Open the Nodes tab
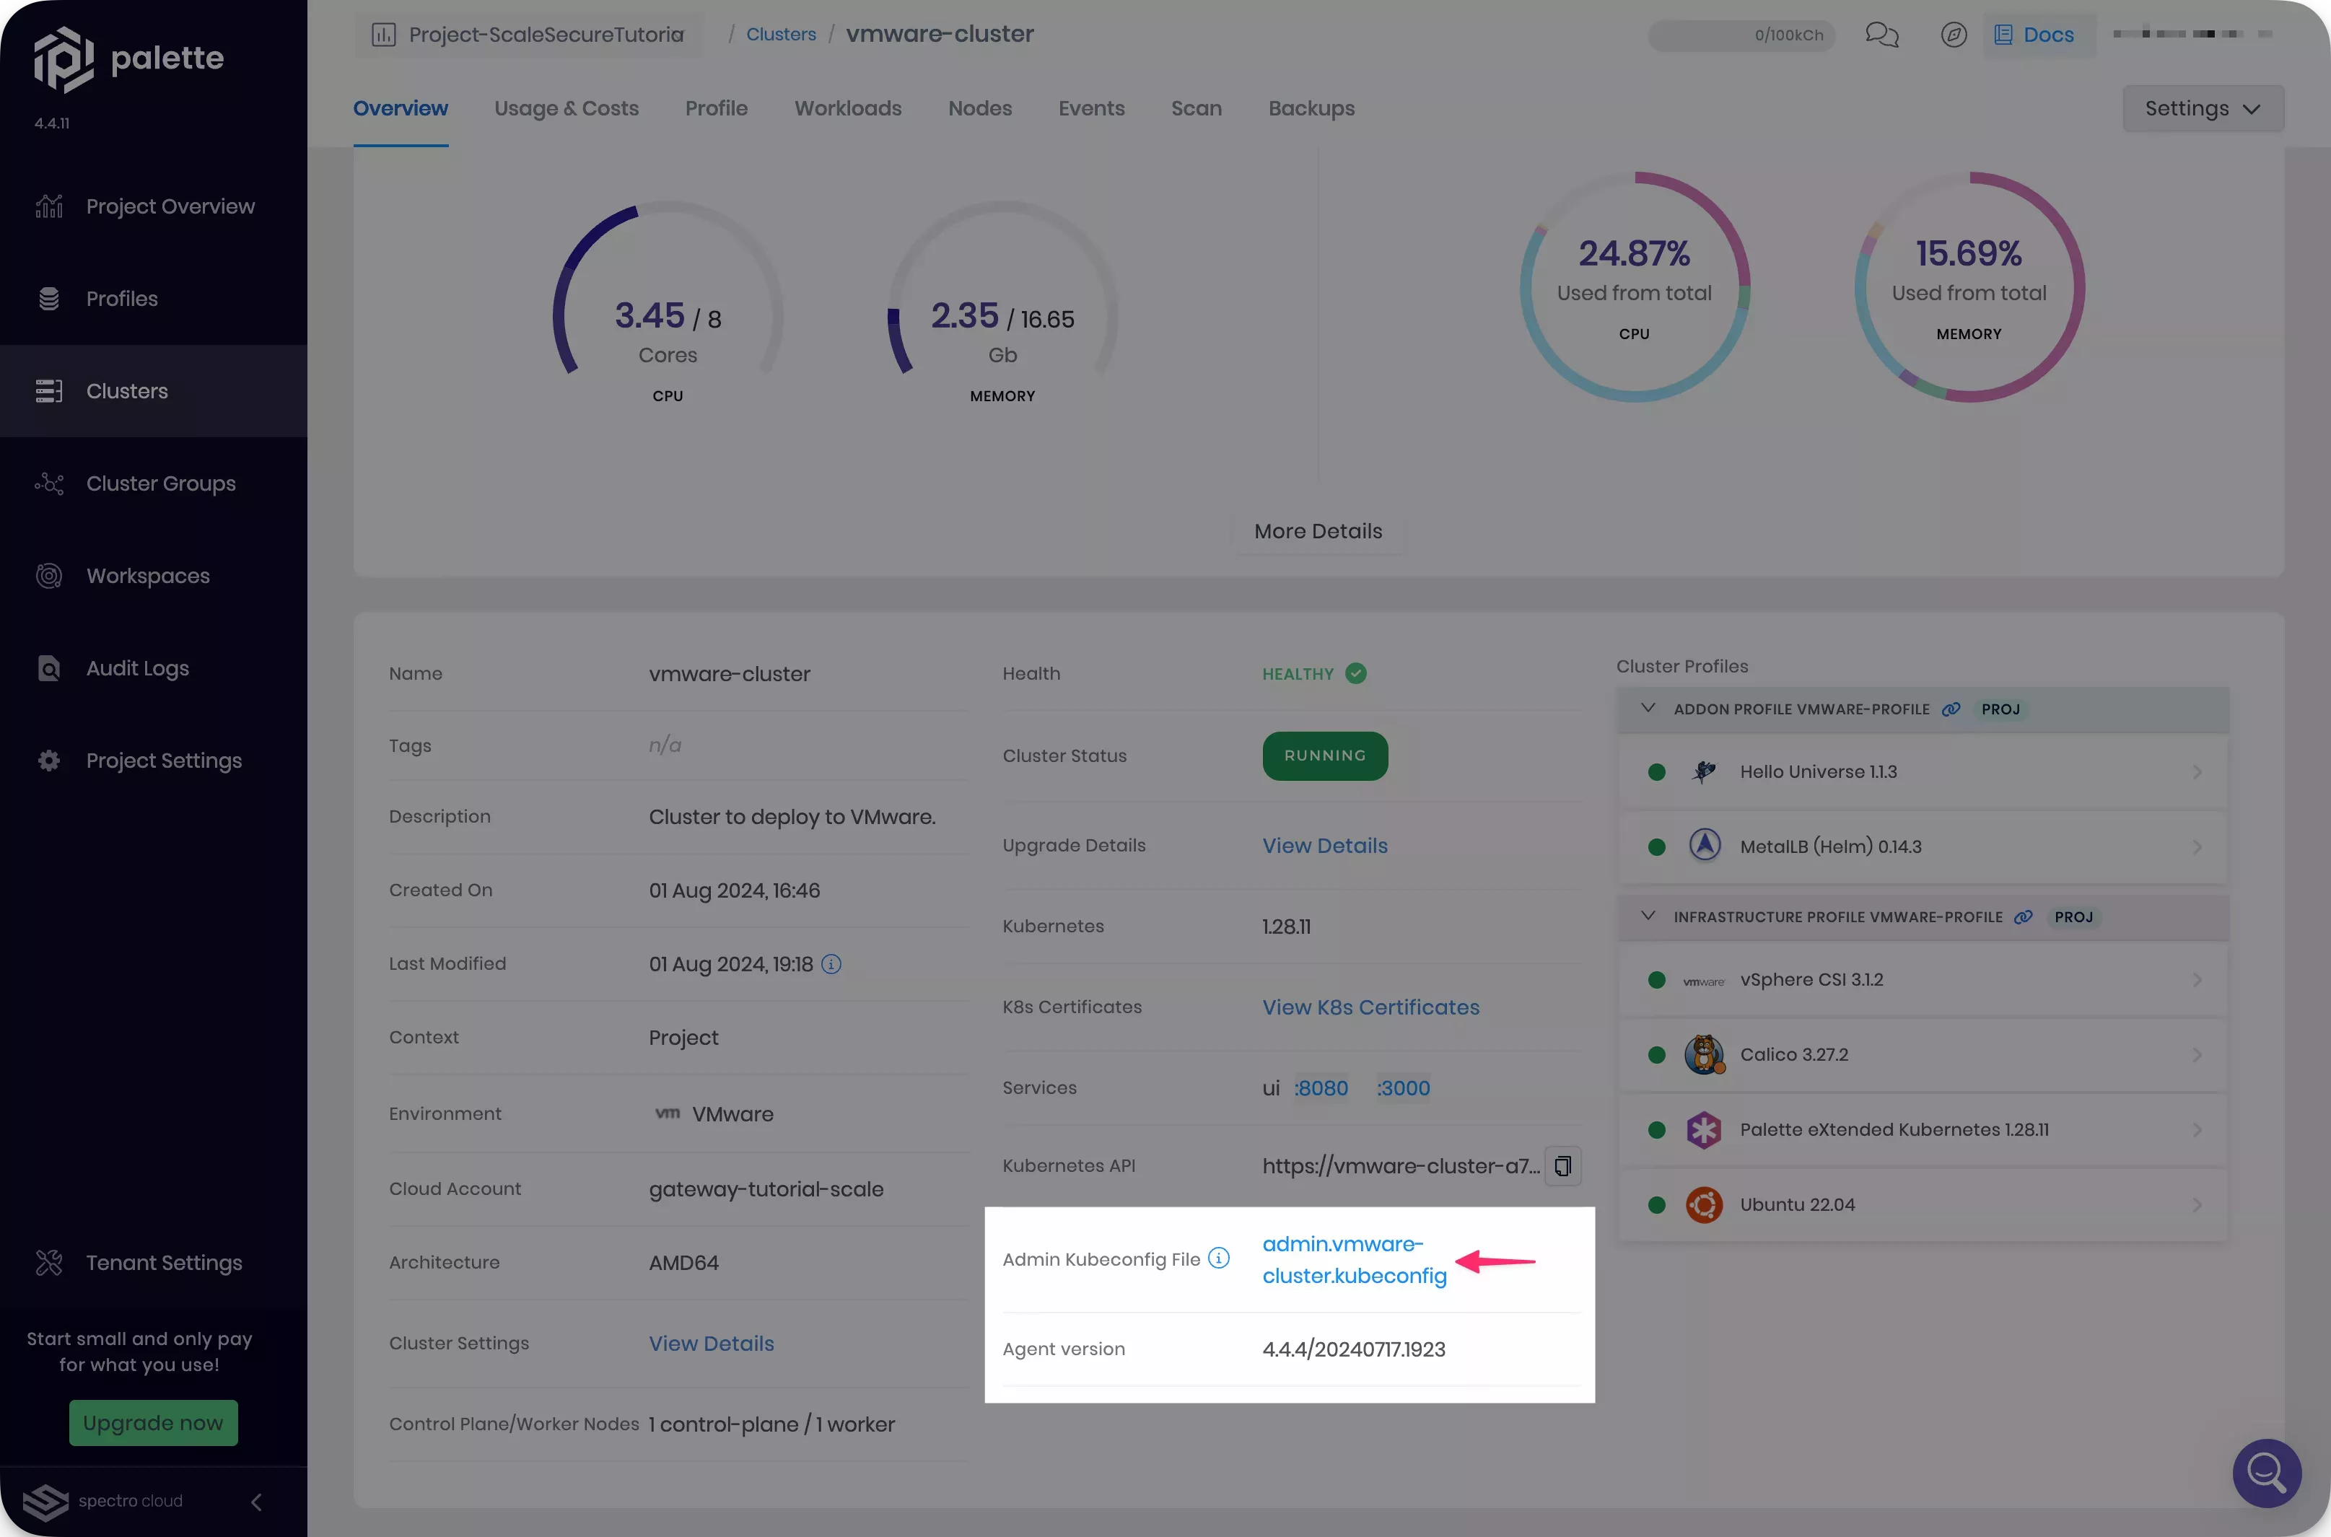 tap(979, 108)
